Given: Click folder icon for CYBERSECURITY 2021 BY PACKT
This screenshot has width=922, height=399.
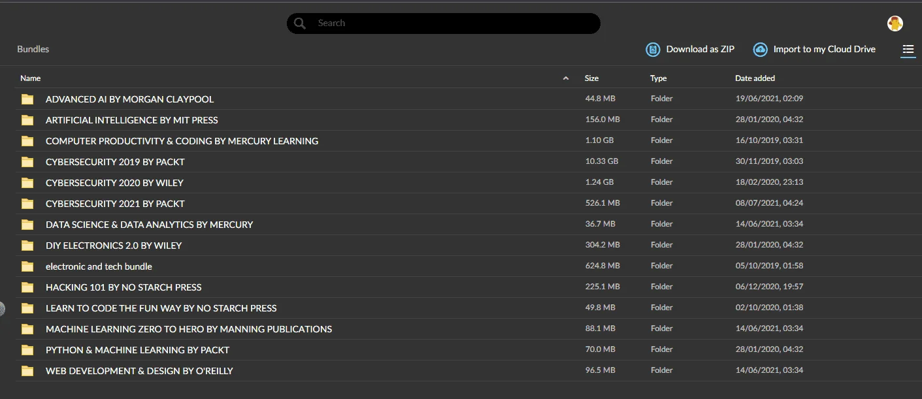Looking at the screenshot, I should [27, 204].
